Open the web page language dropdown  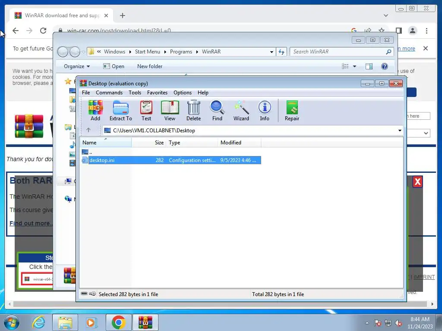[419, 133]
